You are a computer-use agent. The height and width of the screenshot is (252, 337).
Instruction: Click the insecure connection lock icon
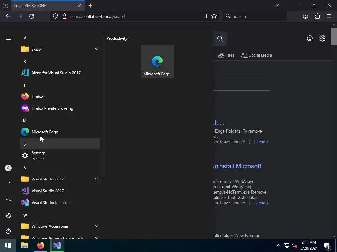click(64, 16)
